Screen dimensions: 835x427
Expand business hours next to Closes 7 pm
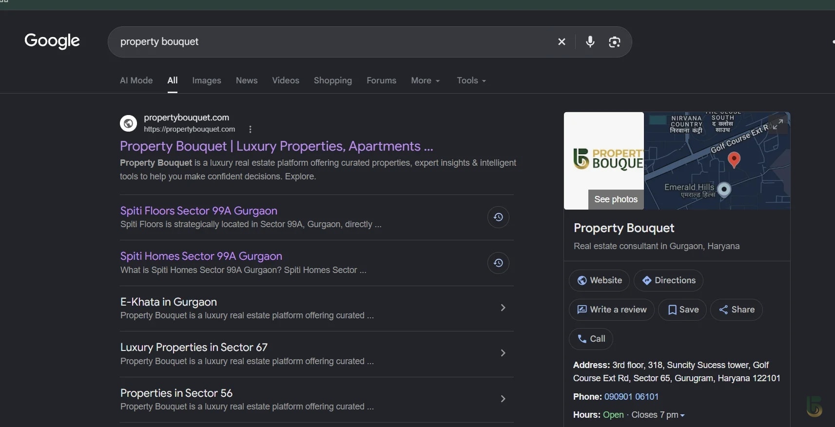coord(682,415)
